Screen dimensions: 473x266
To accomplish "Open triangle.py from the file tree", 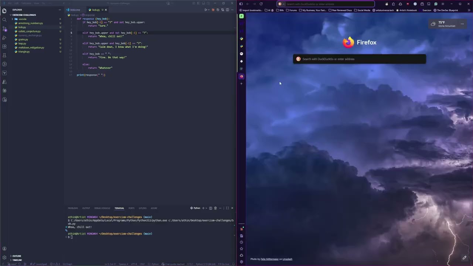I will point(24,51).
